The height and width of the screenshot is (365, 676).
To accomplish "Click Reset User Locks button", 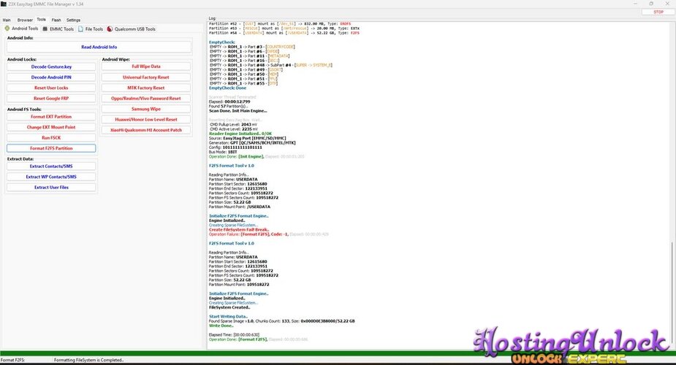I will click(x=51, y=88).
